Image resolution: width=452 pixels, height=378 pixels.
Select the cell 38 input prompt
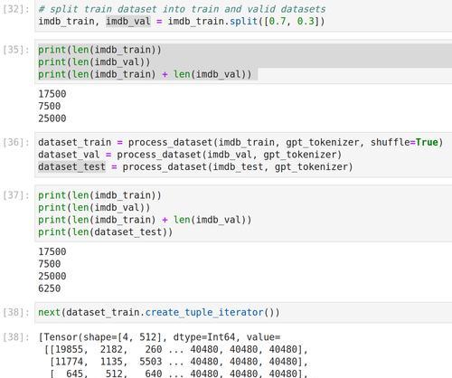click(x=15, y=312)
